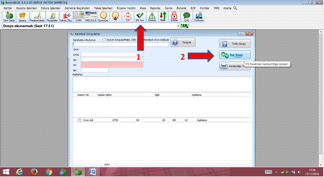Screen dimensions: 324x177
Task: Click the MEDULA toolbar icon
Action: tap(91, 16)
